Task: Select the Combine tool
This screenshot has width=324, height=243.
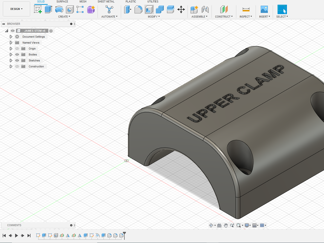Action: 160,10
